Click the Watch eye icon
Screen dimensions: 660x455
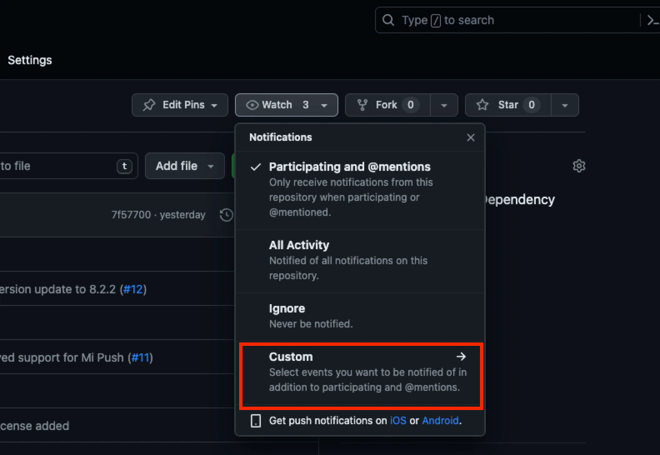pyautogui.click(x=252, y=105)
